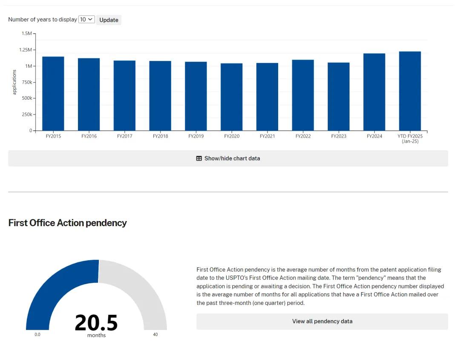Select the FY2023 bar in chart
This screenshot has width=460, height=345.
click(339, 97)
